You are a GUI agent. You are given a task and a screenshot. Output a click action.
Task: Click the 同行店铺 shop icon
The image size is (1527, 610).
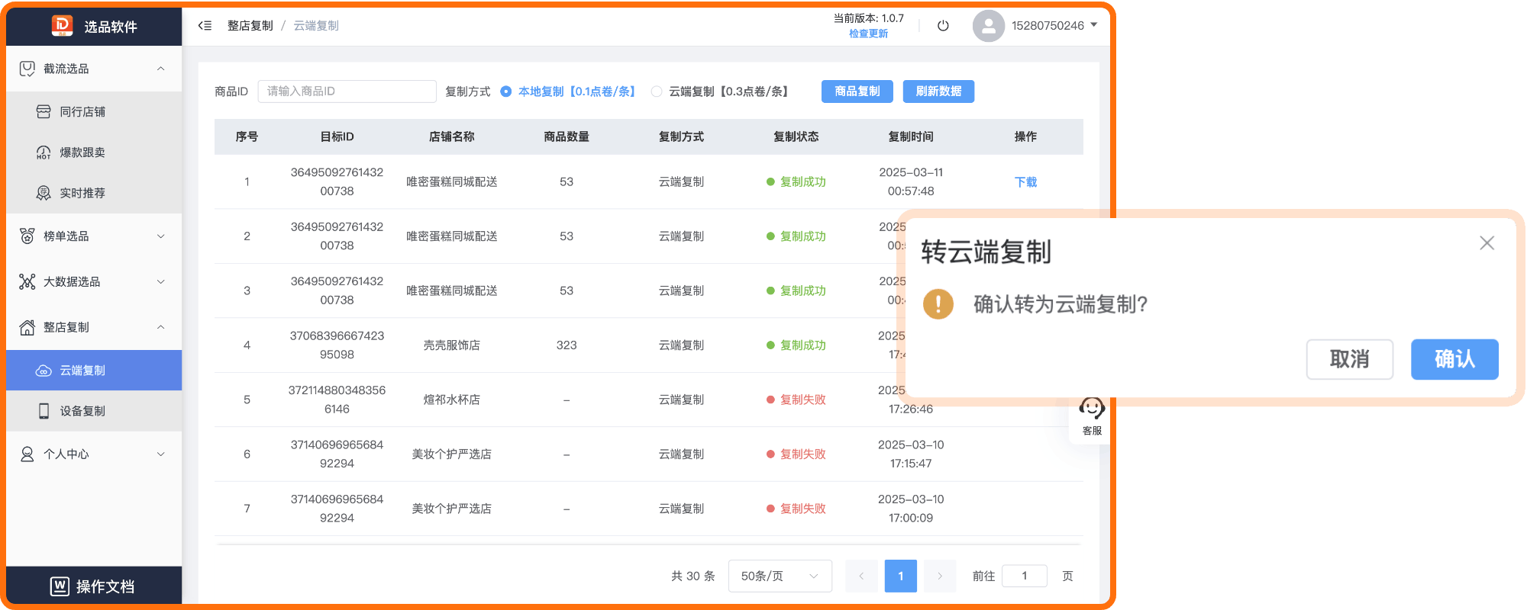click(44, 112)
